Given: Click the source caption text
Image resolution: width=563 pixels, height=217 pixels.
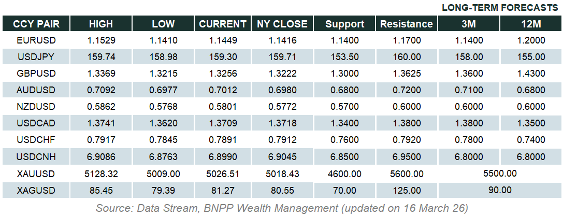Looking at the screenshot, I should coord(282,208).
